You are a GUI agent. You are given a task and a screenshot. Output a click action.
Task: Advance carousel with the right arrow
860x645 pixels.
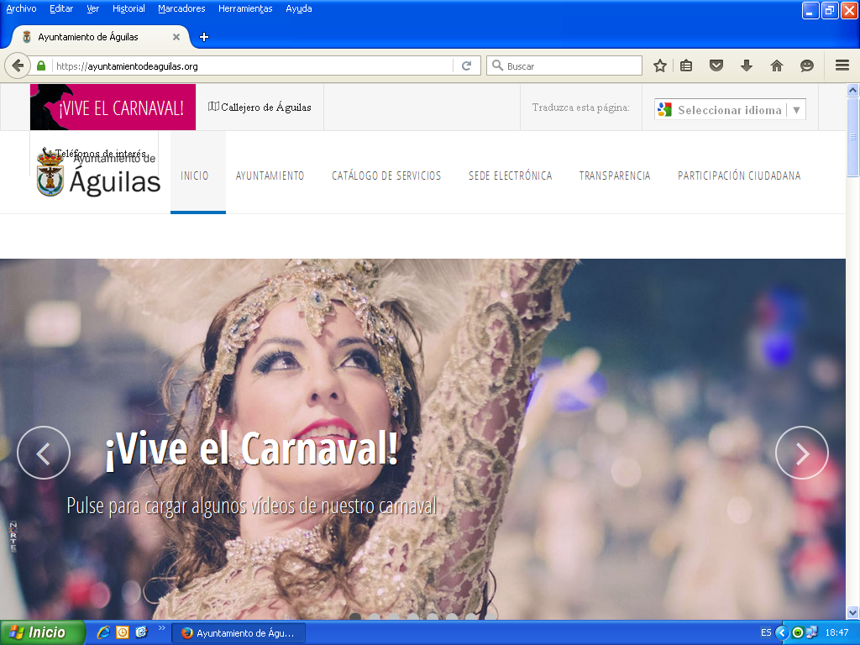[x=802, y=453]
